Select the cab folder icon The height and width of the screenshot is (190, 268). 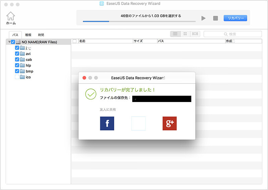point(22,60)
